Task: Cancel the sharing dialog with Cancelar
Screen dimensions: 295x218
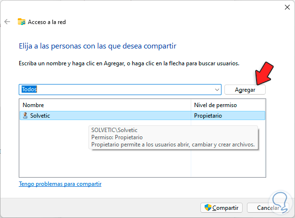Action: click(x=269, y=208)
